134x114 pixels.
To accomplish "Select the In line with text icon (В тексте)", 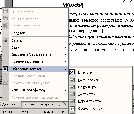I will (x=72, y=72).
